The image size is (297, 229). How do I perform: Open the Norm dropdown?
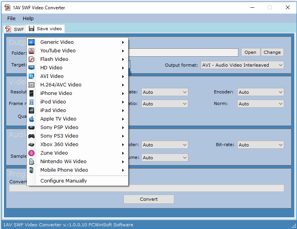point(261,104)
